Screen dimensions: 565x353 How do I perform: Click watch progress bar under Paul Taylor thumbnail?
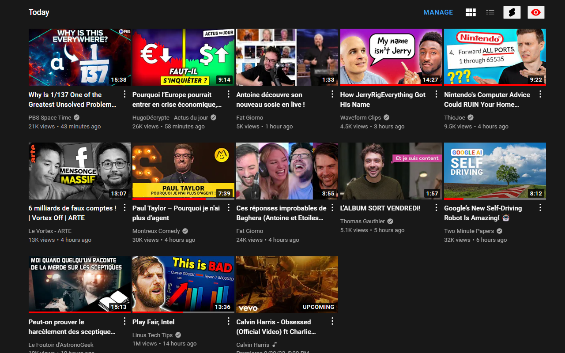[x=183, y=199]
